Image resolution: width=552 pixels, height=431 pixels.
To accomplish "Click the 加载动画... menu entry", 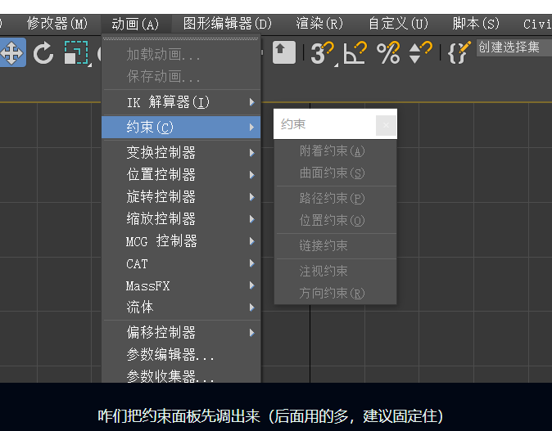I will point(181,55).
